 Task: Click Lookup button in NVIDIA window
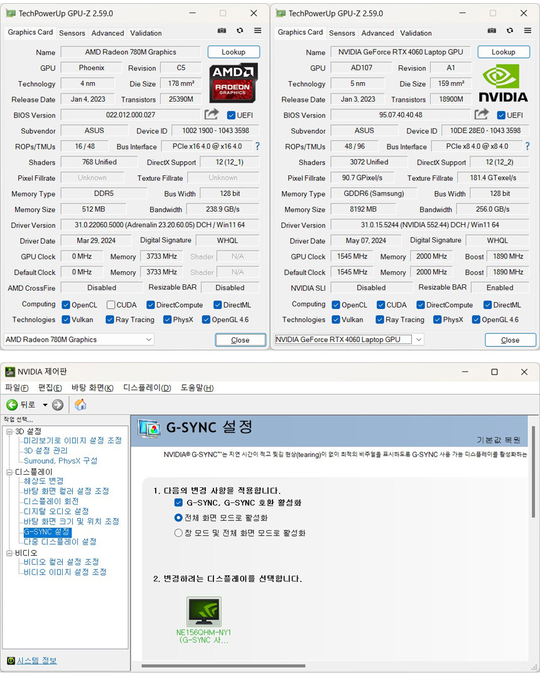(504, 52)
